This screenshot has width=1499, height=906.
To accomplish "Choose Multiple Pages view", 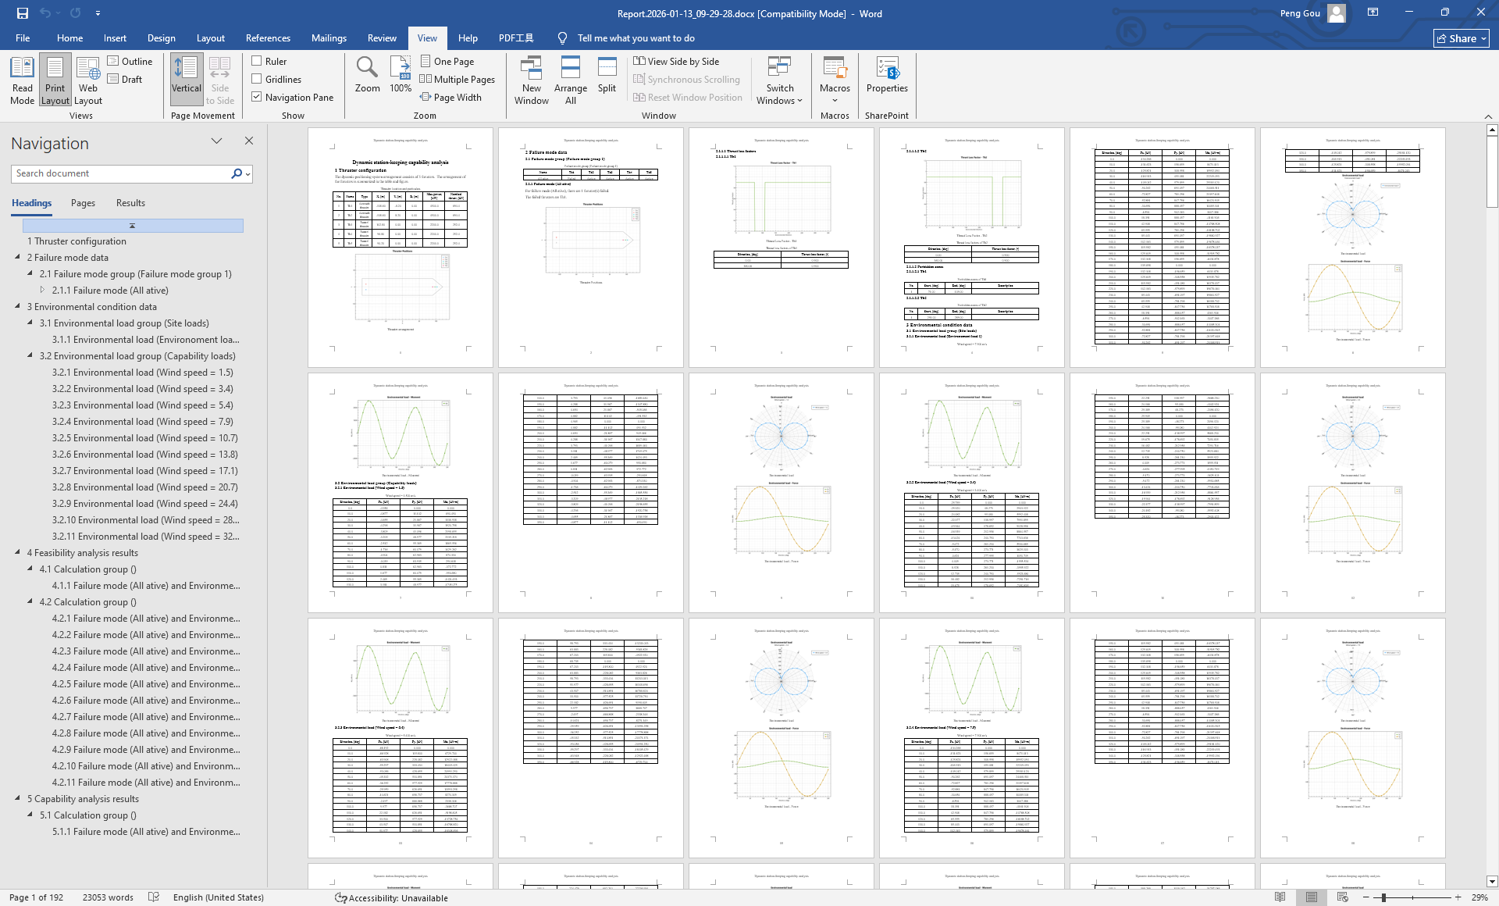I will 458,79.
